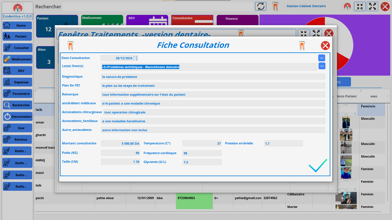Click the top Rechercher search bar
The width and height of the screenshot is (392, 220).
pyautogui.click(x=158, y=7)
